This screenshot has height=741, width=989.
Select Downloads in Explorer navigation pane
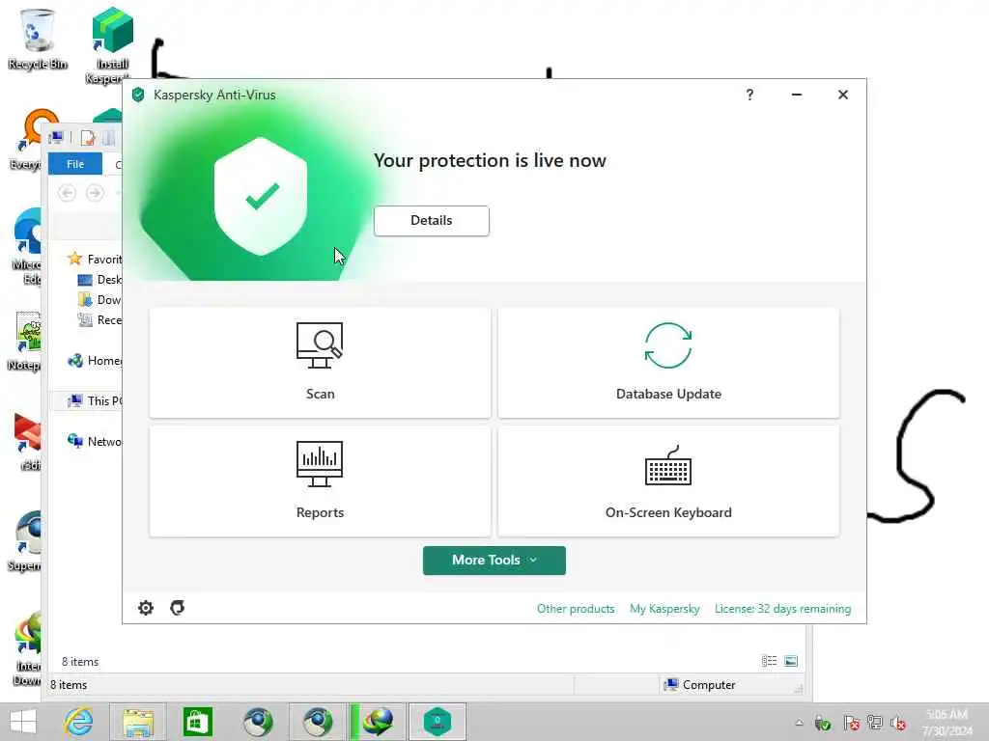tap(99, 300)
